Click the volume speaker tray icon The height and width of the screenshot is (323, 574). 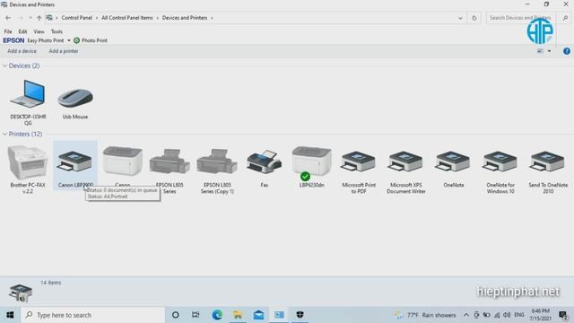tap(507, 315)
